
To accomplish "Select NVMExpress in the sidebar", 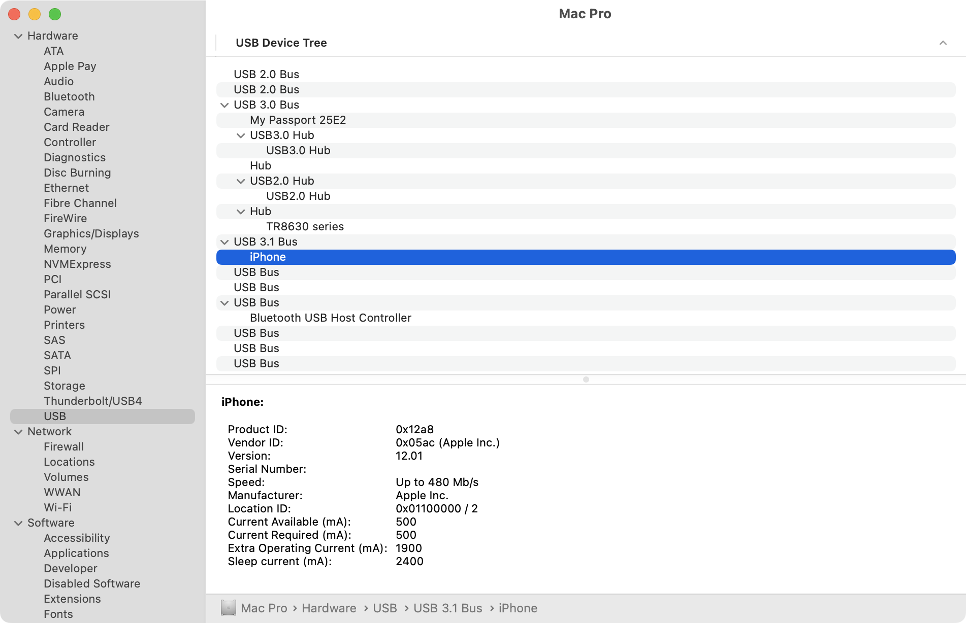I will coord(77,264).
